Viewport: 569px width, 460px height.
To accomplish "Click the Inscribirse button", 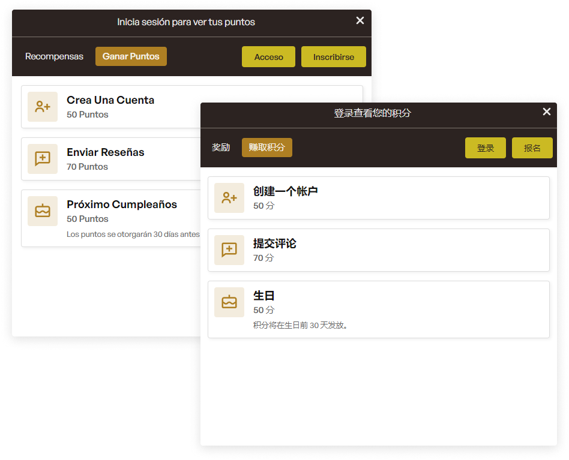I will 333,56.
